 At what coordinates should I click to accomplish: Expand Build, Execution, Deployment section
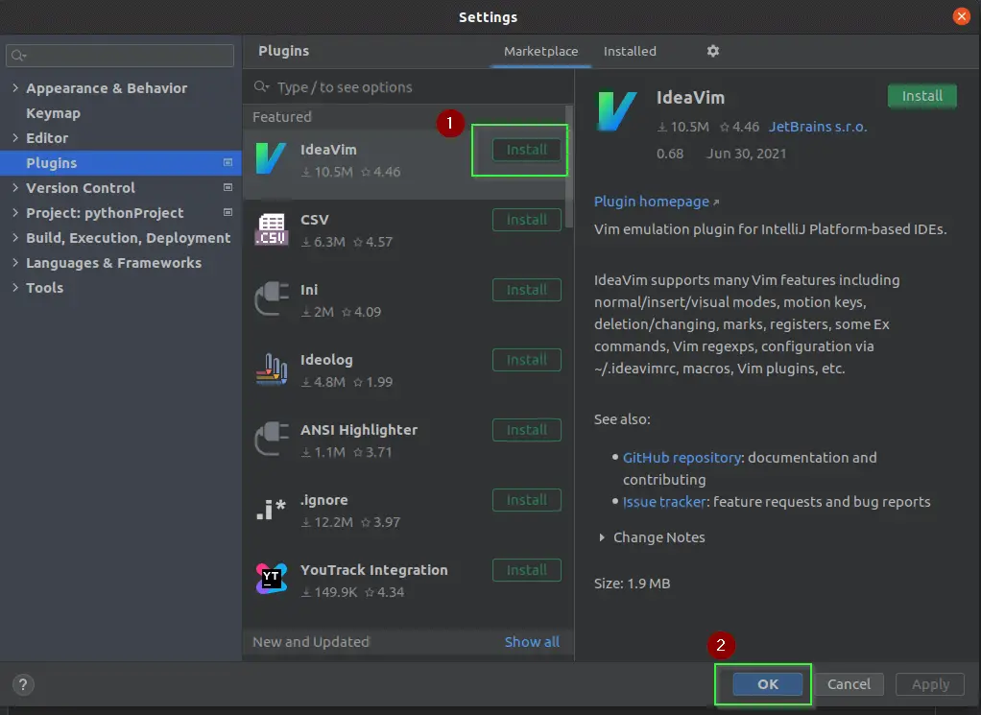click(15, 238)
